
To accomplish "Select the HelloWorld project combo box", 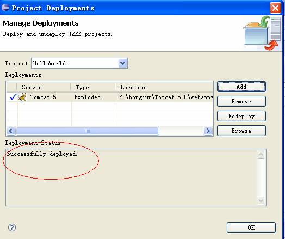I will [79, 63].
